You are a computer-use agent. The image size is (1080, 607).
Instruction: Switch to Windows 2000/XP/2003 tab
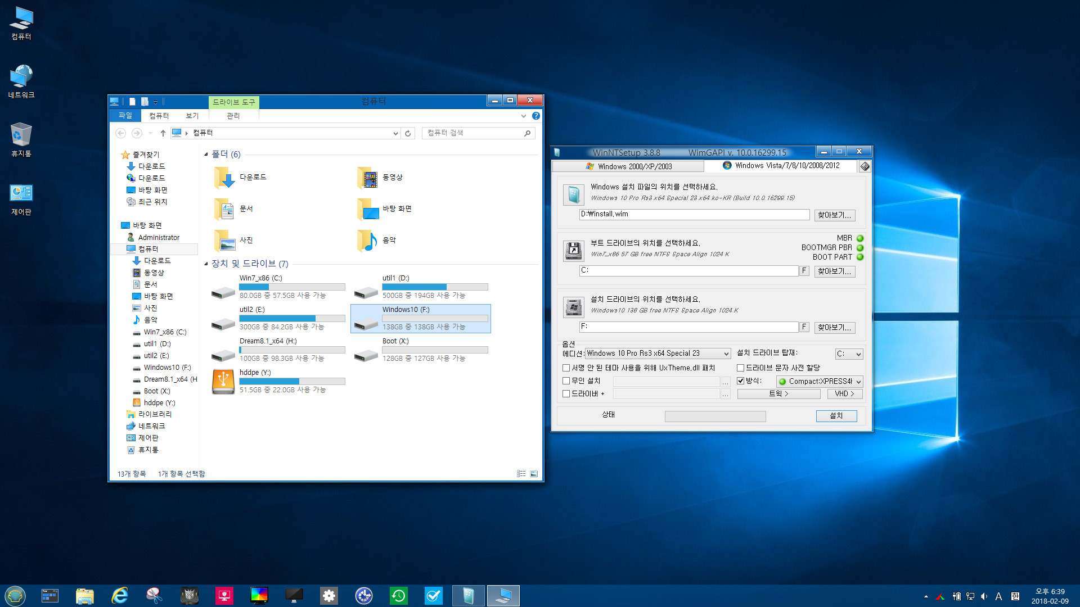click(628, 166)
